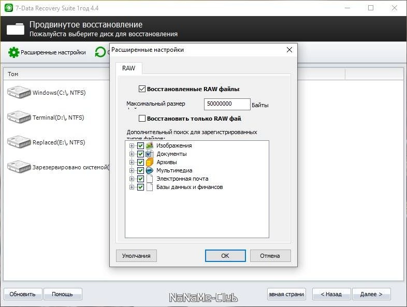Click the Windows C: drive icon
This screenshot has width=407, height=307.
click(x=19, y=92)
